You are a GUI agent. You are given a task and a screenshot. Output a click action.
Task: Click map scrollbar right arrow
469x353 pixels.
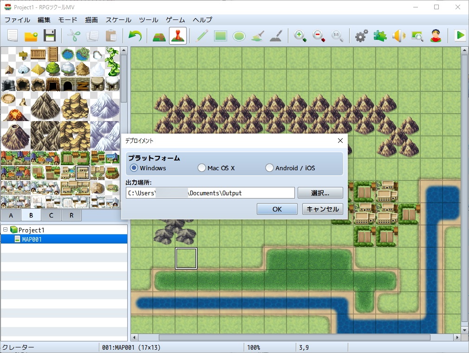[x=457, y=337]
